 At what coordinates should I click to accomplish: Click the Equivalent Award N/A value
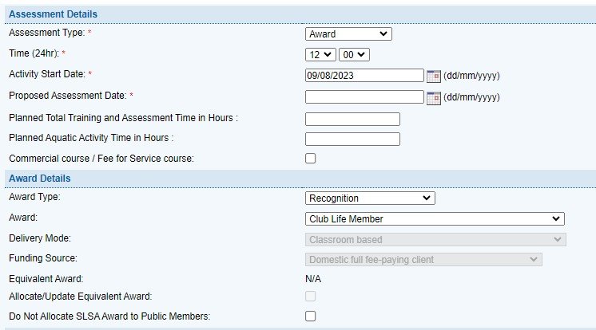tap(313, 279)
